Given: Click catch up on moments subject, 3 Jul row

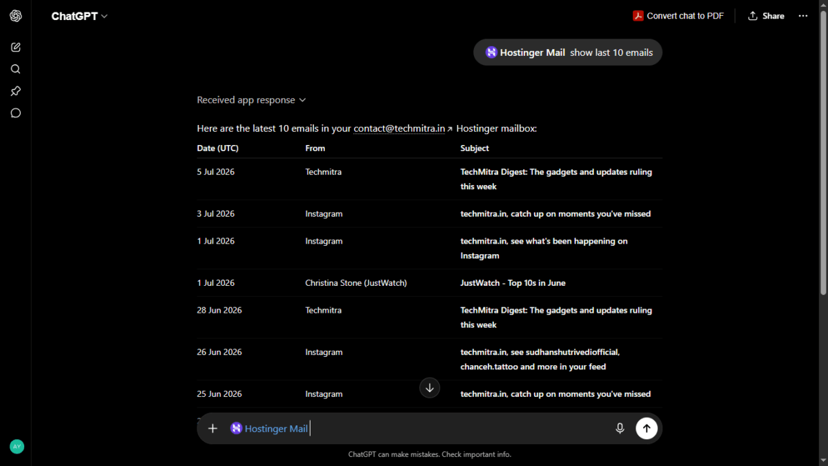Looking at the screenshot, I should point(555,214).
